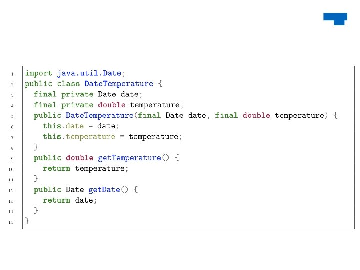Click the import java.util.Date statement
The image size is (360, 270).
pyautogui.click(x=75, y=73)
